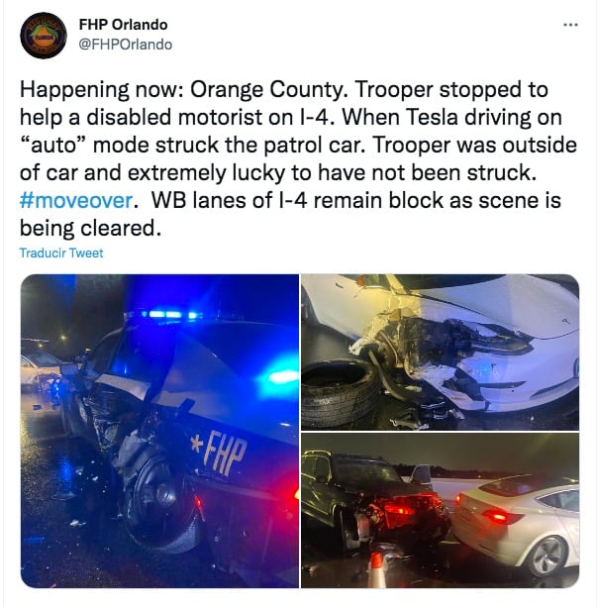Open the crushed white Tesla front photo
The image size is (597, 607).
(x=440, y=352)
